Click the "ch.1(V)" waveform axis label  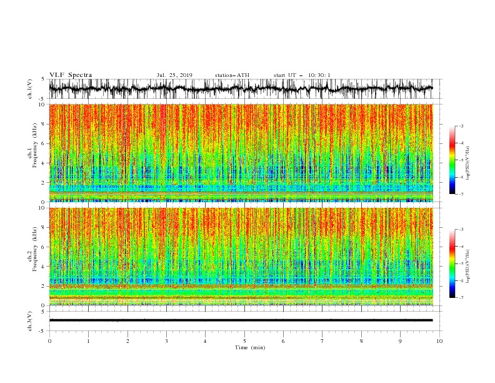tap(30, 89)
